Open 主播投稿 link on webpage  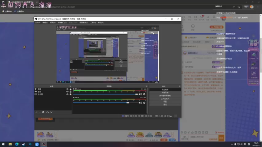coord(191,38)
